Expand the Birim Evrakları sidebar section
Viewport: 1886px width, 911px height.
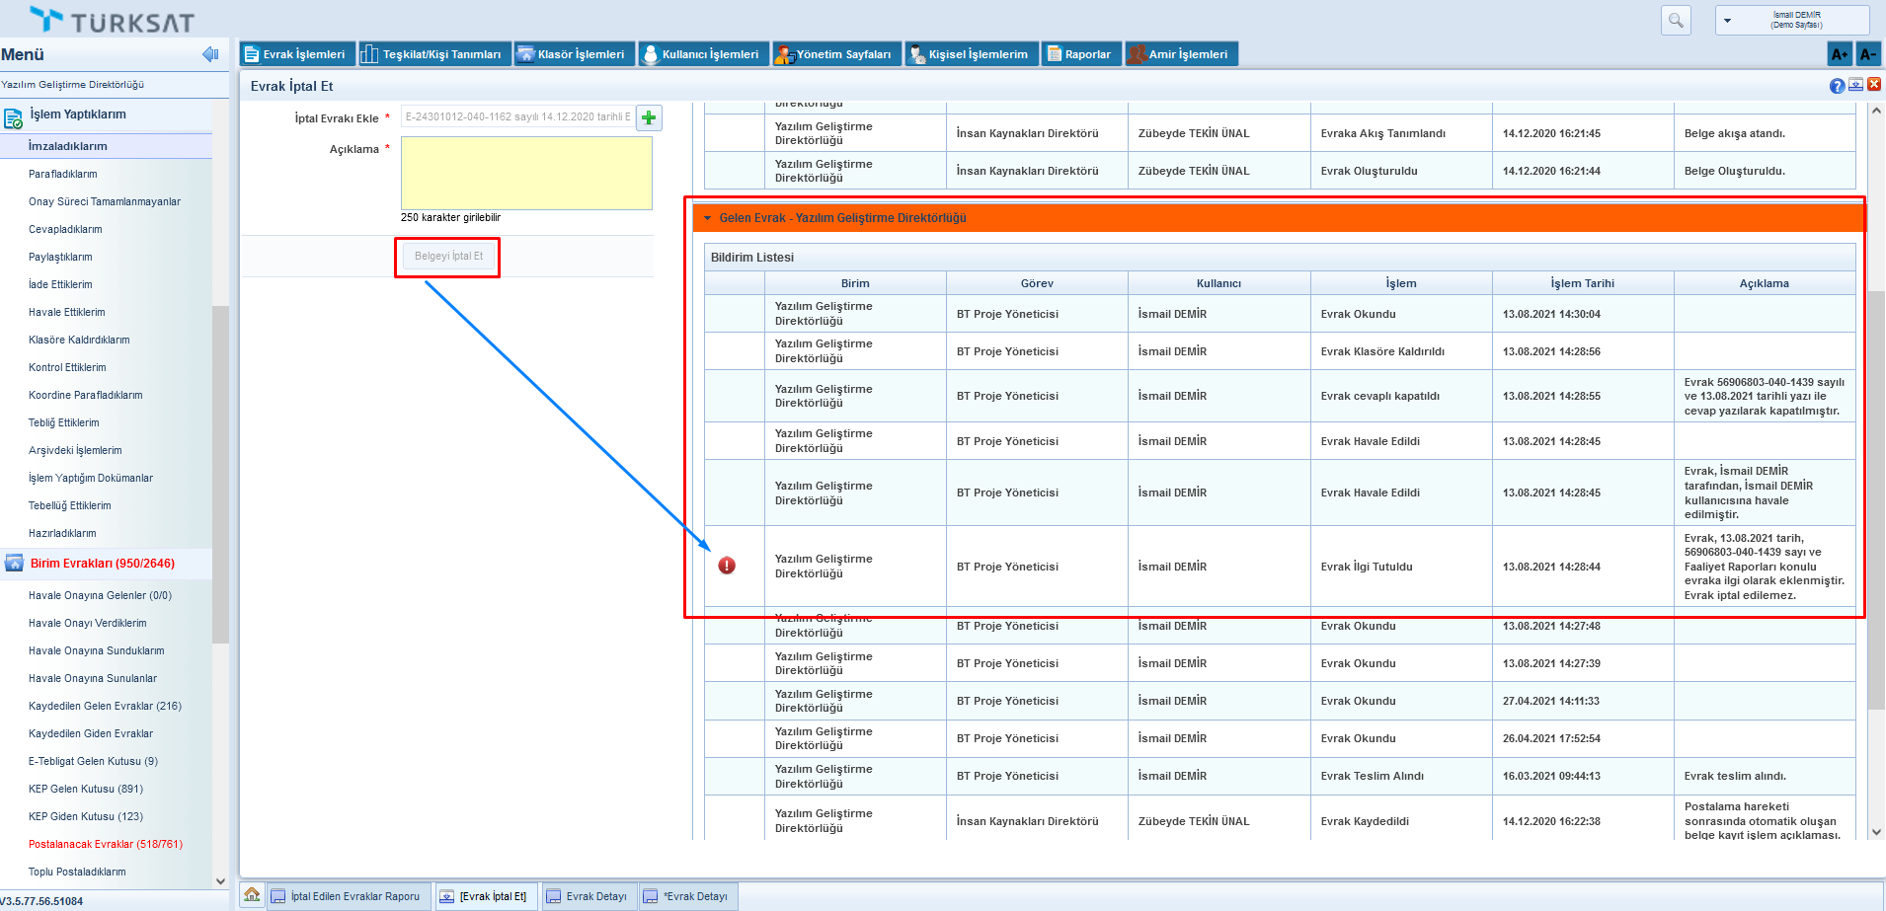102,564
